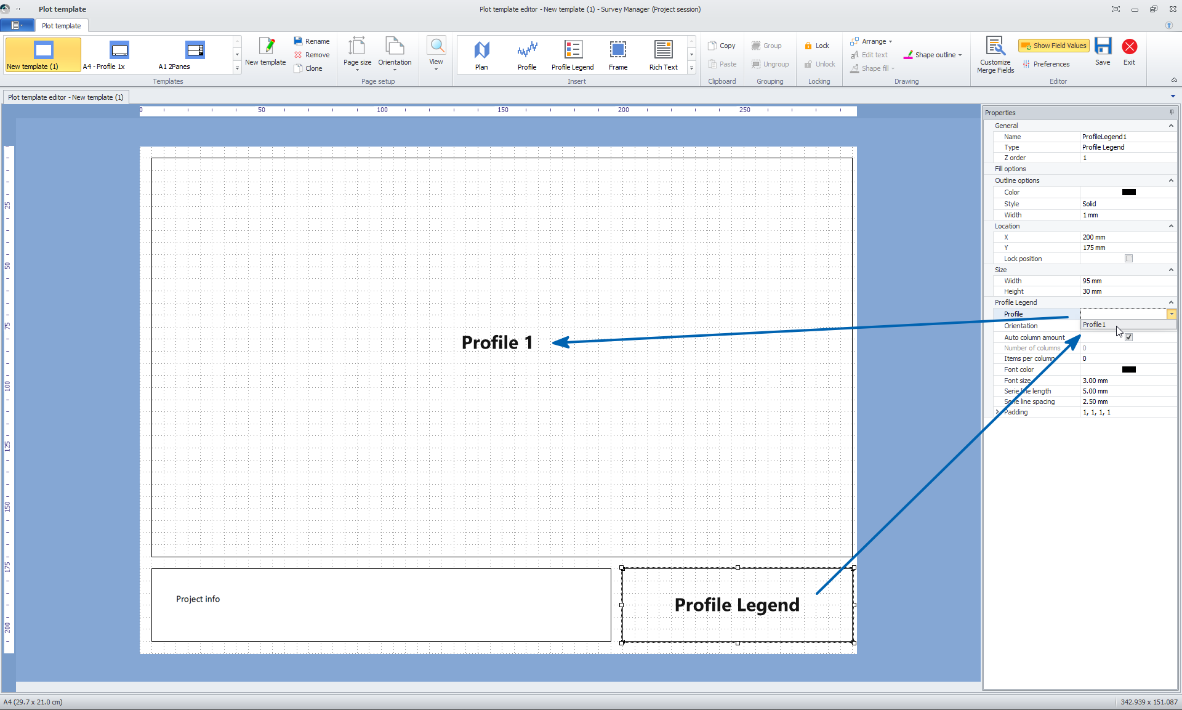
Task: Toggle the Lock position checkbox
Action: click(x=1128, y=259)
